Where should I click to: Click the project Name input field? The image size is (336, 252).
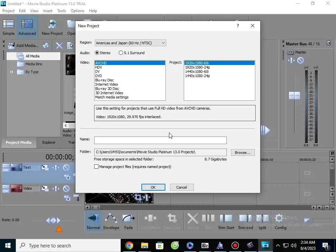[x=160, y=140]
